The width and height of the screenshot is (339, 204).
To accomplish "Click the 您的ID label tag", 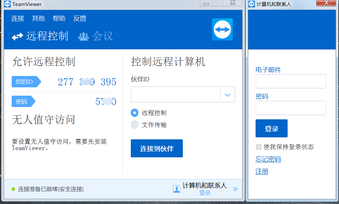I will coord(26,82).
